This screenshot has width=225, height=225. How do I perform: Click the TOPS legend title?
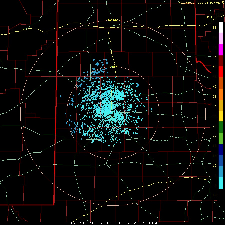point(220,15)
